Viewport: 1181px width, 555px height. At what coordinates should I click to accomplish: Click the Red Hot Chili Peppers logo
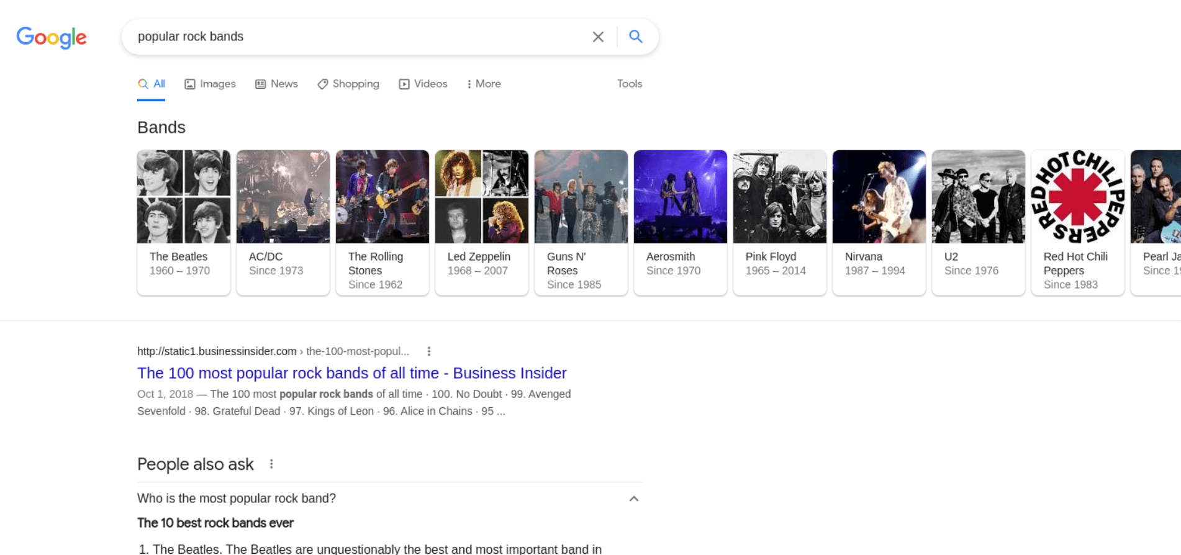click(1078, 197)
